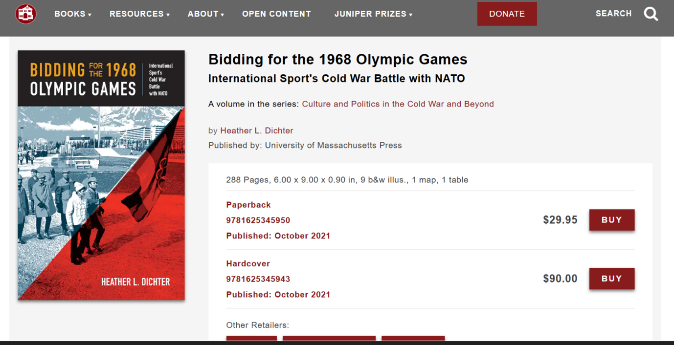This screenshot has width=674, height=345.
Task: Click hardcover ISBN 9781625345943
Action: pos(258,279)
